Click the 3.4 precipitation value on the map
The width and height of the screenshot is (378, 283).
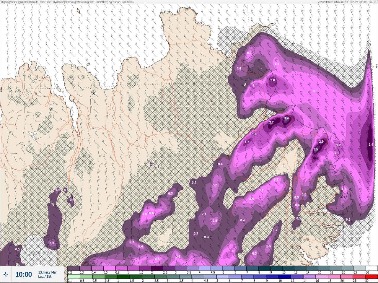tap(286, 118)
